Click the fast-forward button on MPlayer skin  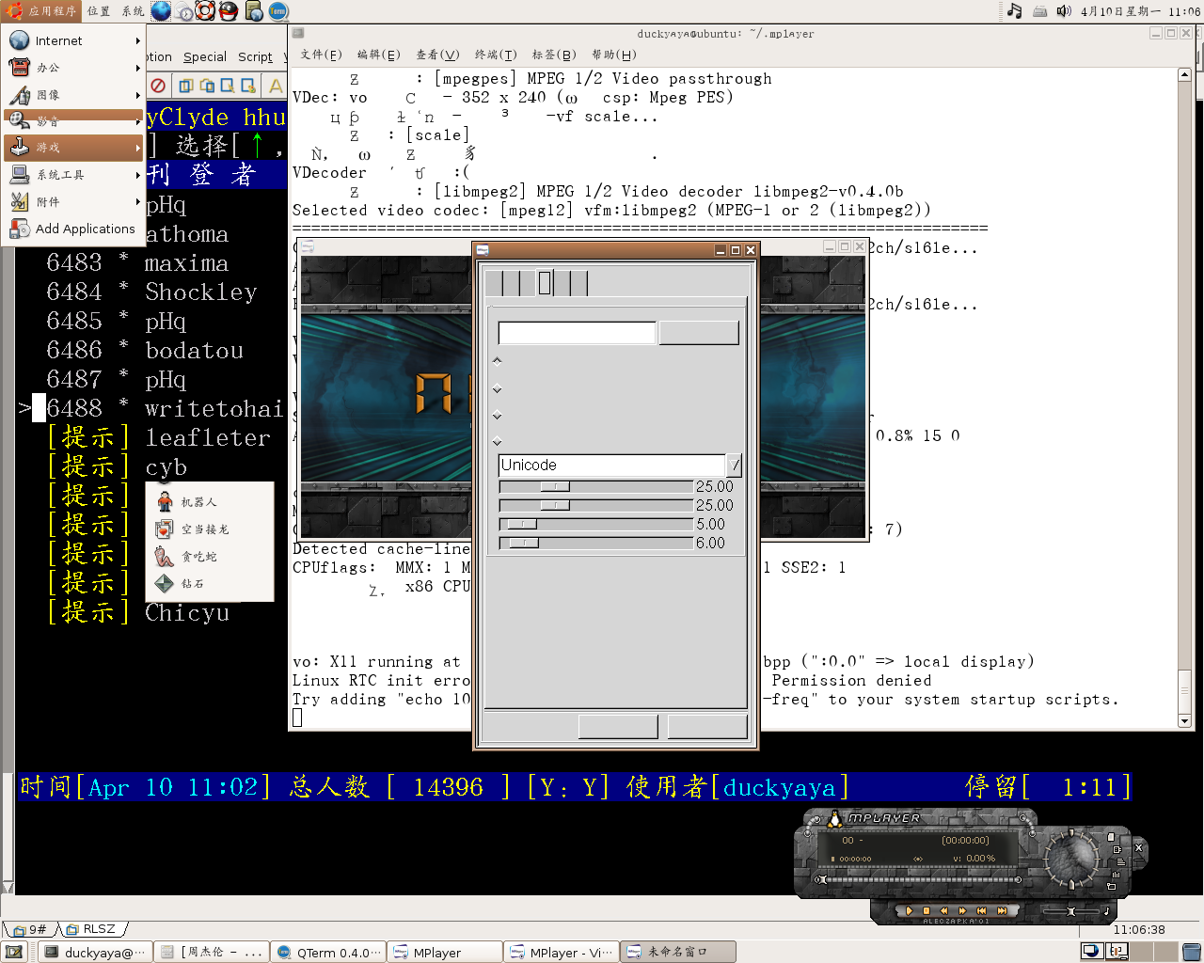[962, 910]
